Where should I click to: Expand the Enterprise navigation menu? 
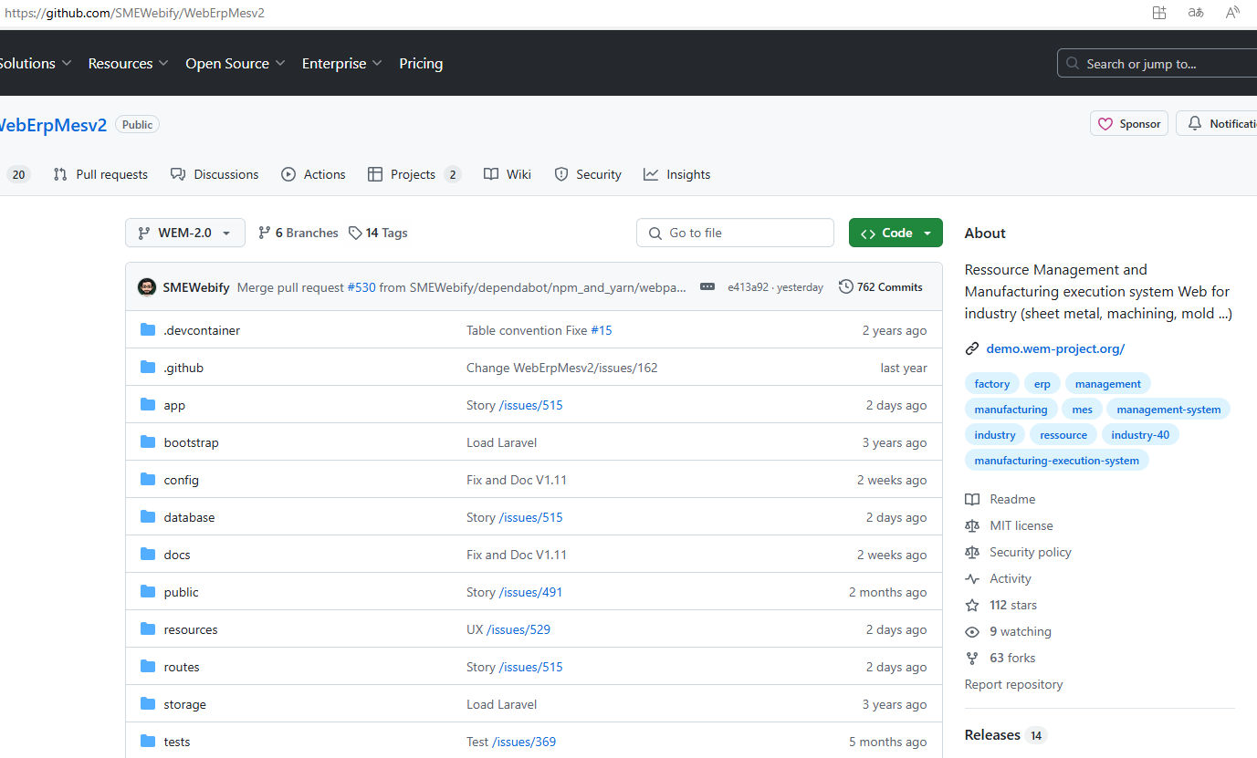(342, 63)
